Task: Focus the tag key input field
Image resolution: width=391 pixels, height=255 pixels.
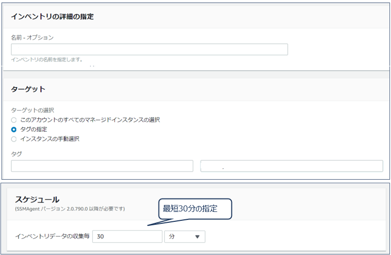Action: click(x=102, y=166)
